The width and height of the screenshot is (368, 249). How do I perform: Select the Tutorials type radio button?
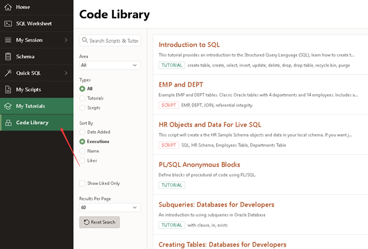click(82, 98)
